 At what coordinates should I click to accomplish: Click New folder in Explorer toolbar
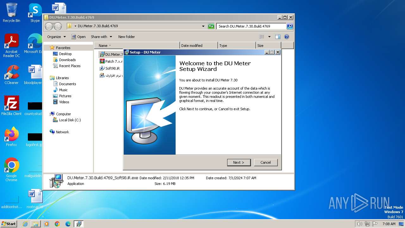127,37
